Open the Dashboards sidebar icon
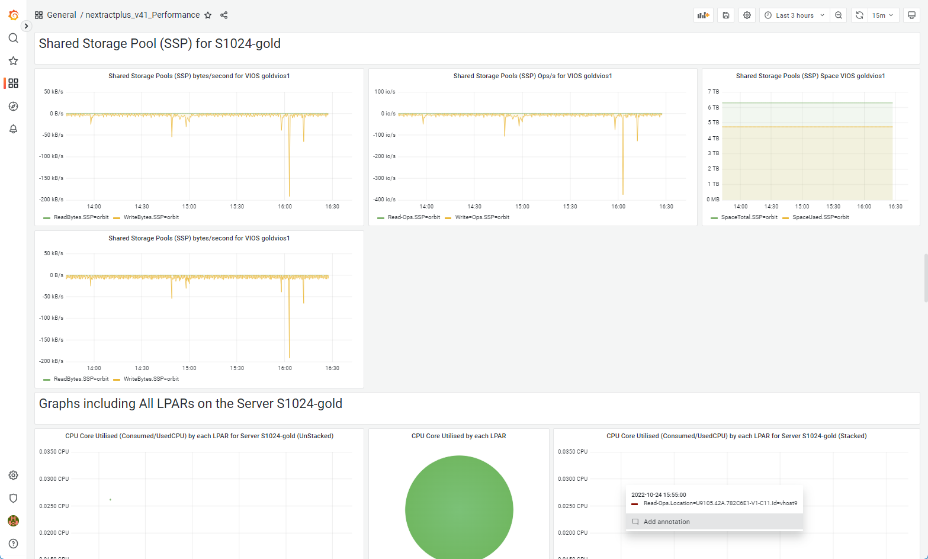This screenshot has height=559, width=928. (x=13, y=83)
